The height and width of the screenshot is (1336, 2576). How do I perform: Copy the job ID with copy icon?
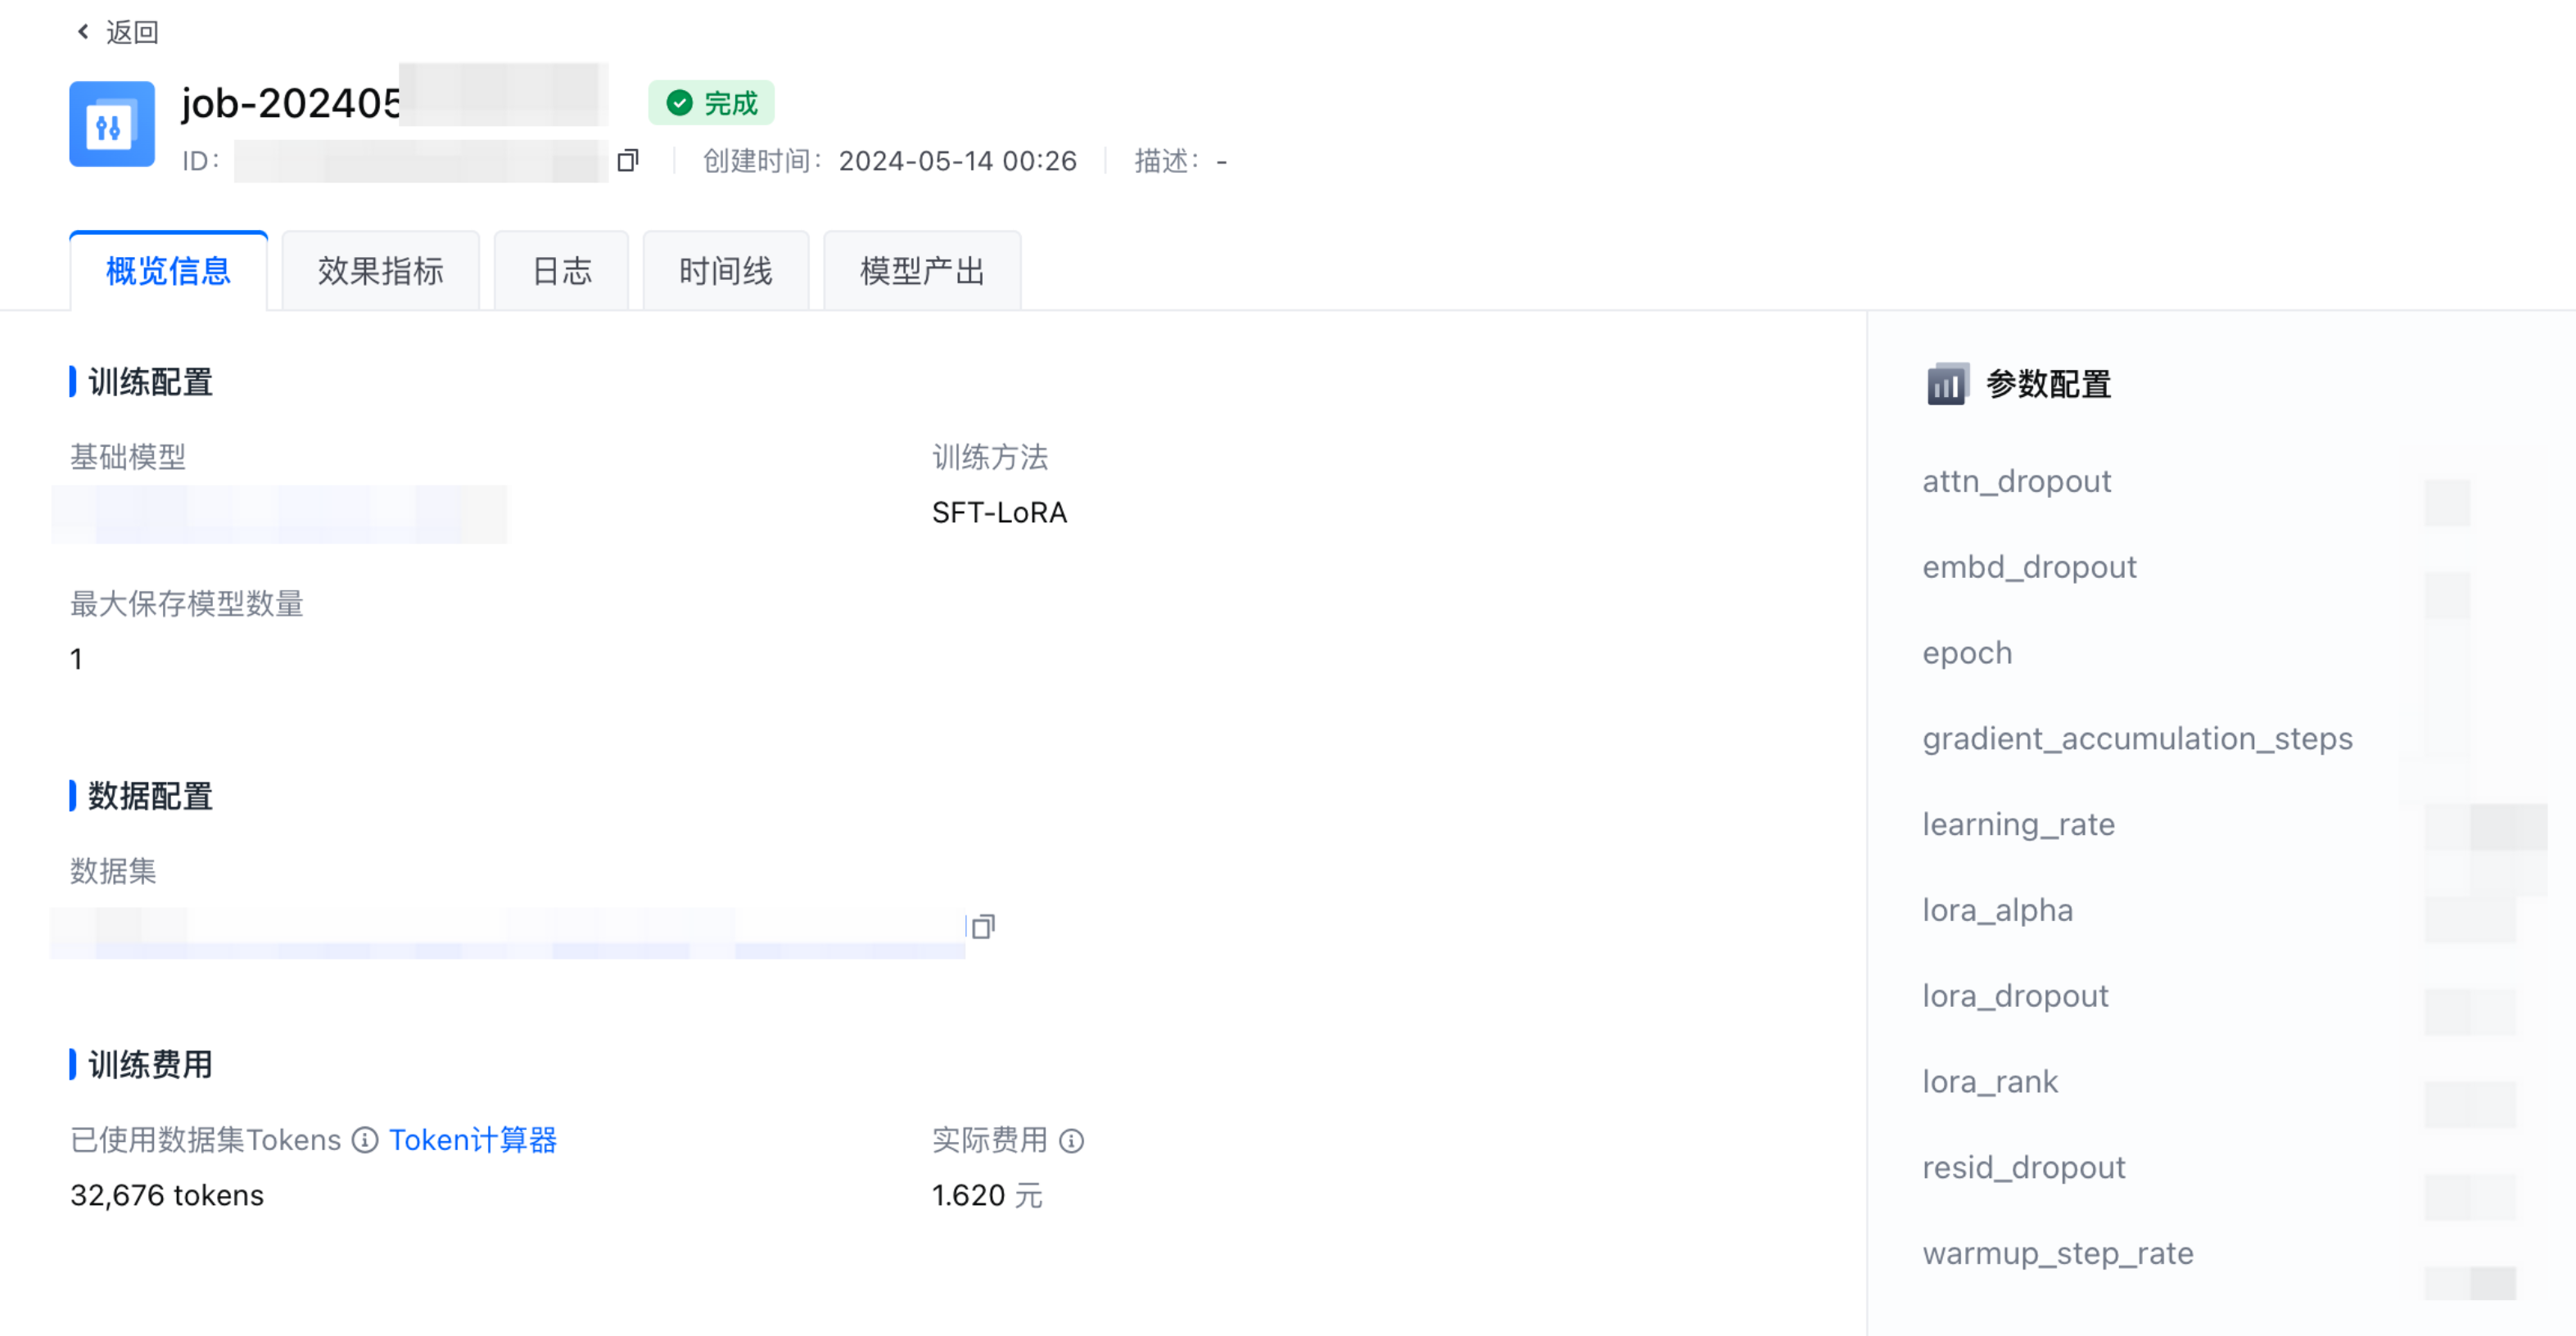(628, 161)
